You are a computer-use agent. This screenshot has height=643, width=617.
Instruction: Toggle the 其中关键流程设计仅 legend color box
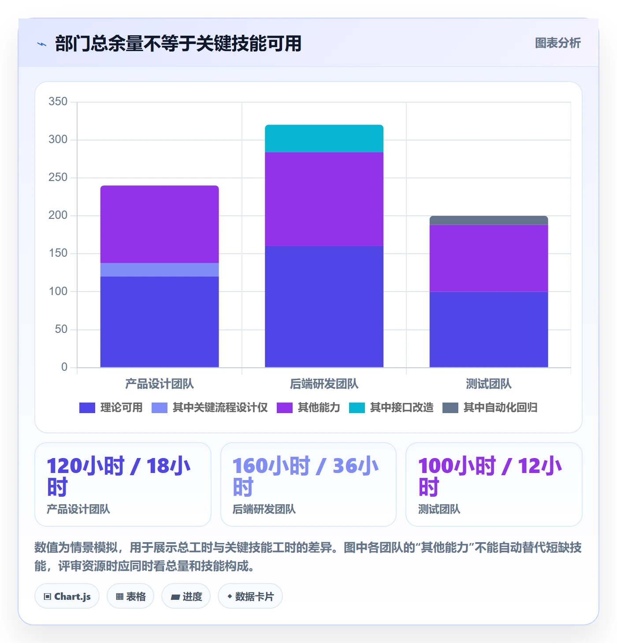[160, 408]
